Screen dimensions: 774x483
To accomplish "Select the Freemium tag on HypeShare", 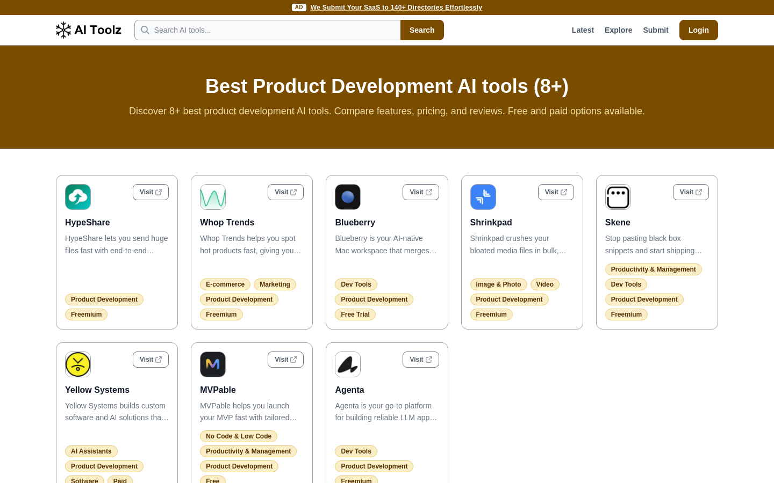I will tap(86, 314).
